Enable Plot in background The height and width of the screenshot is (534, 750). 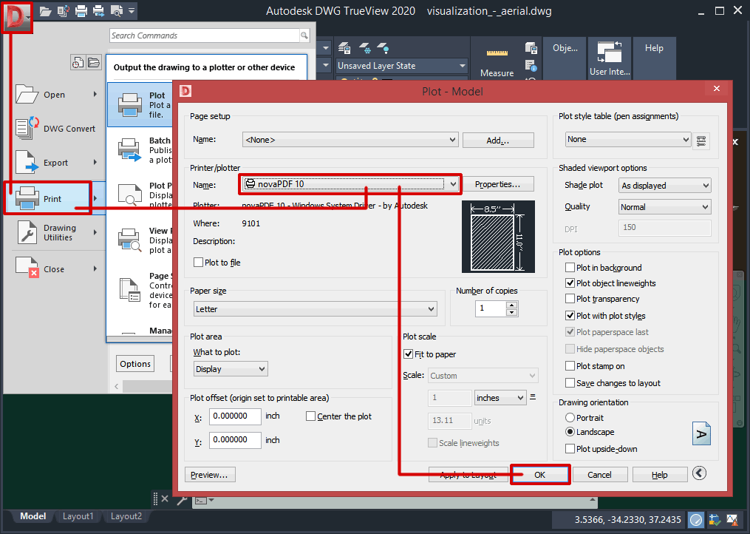(570, 267)
